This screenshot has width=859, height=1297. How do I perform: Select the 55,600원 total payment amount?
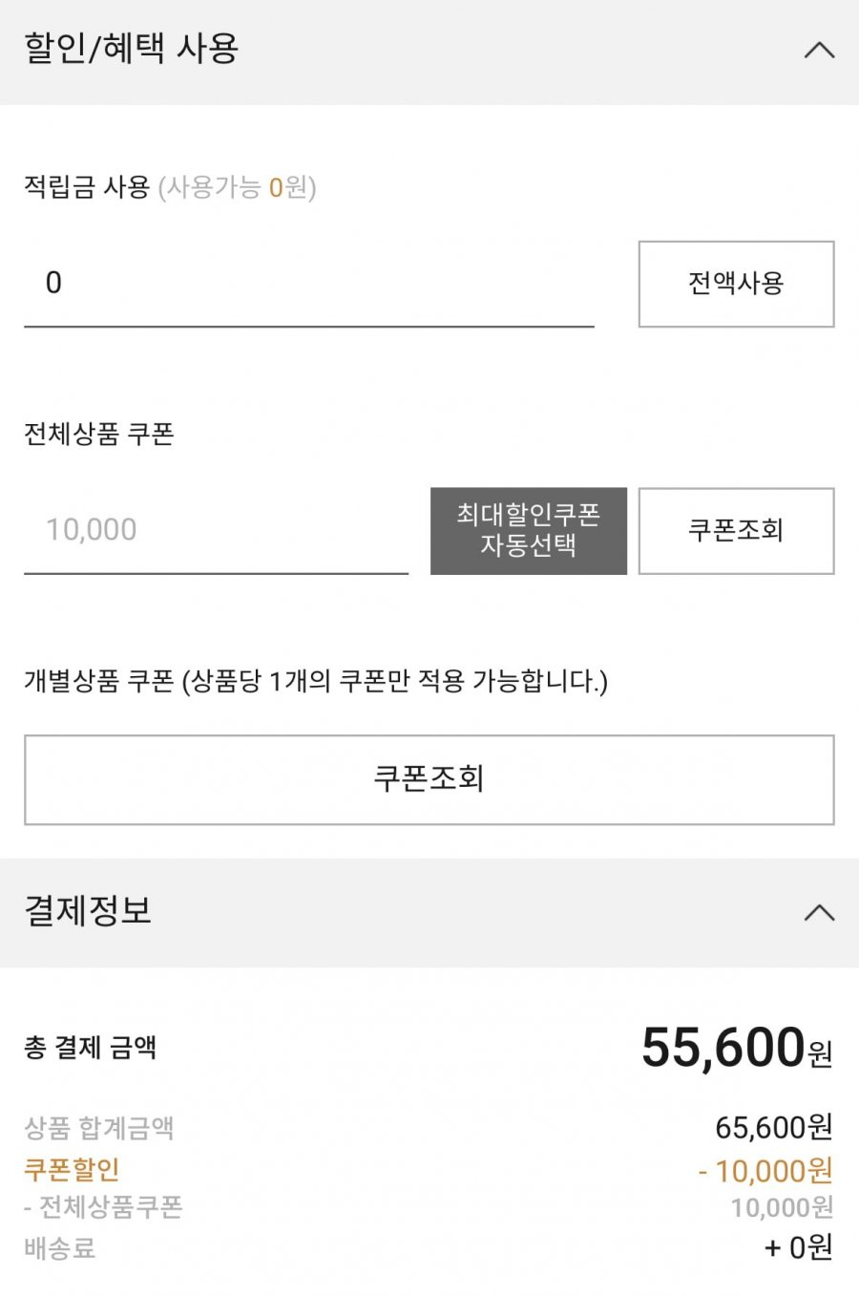(x=736, y=1048)
